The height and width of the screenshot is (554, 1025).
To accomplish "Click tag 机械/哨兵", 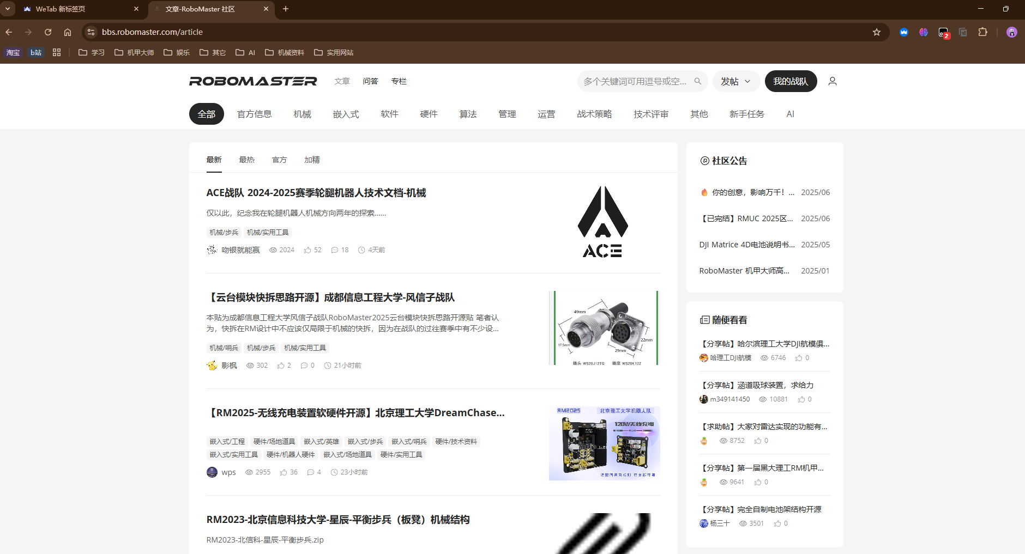I will [224, 348].
